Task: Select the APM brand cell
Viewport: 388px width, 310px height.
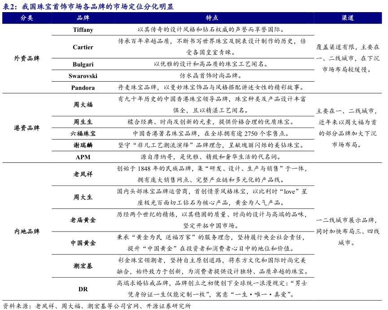Action: pyautogui.click(x=83, y=157)
